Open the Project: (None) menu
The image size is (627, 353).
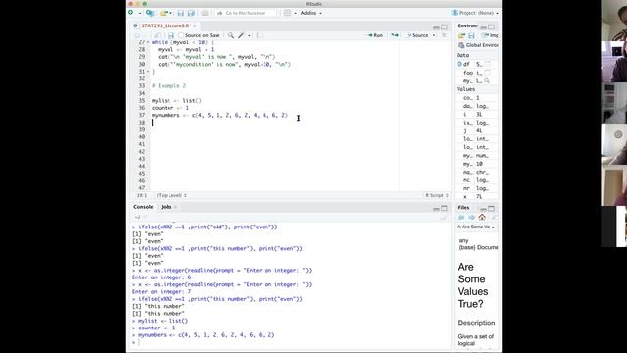(x=475, y=13)
